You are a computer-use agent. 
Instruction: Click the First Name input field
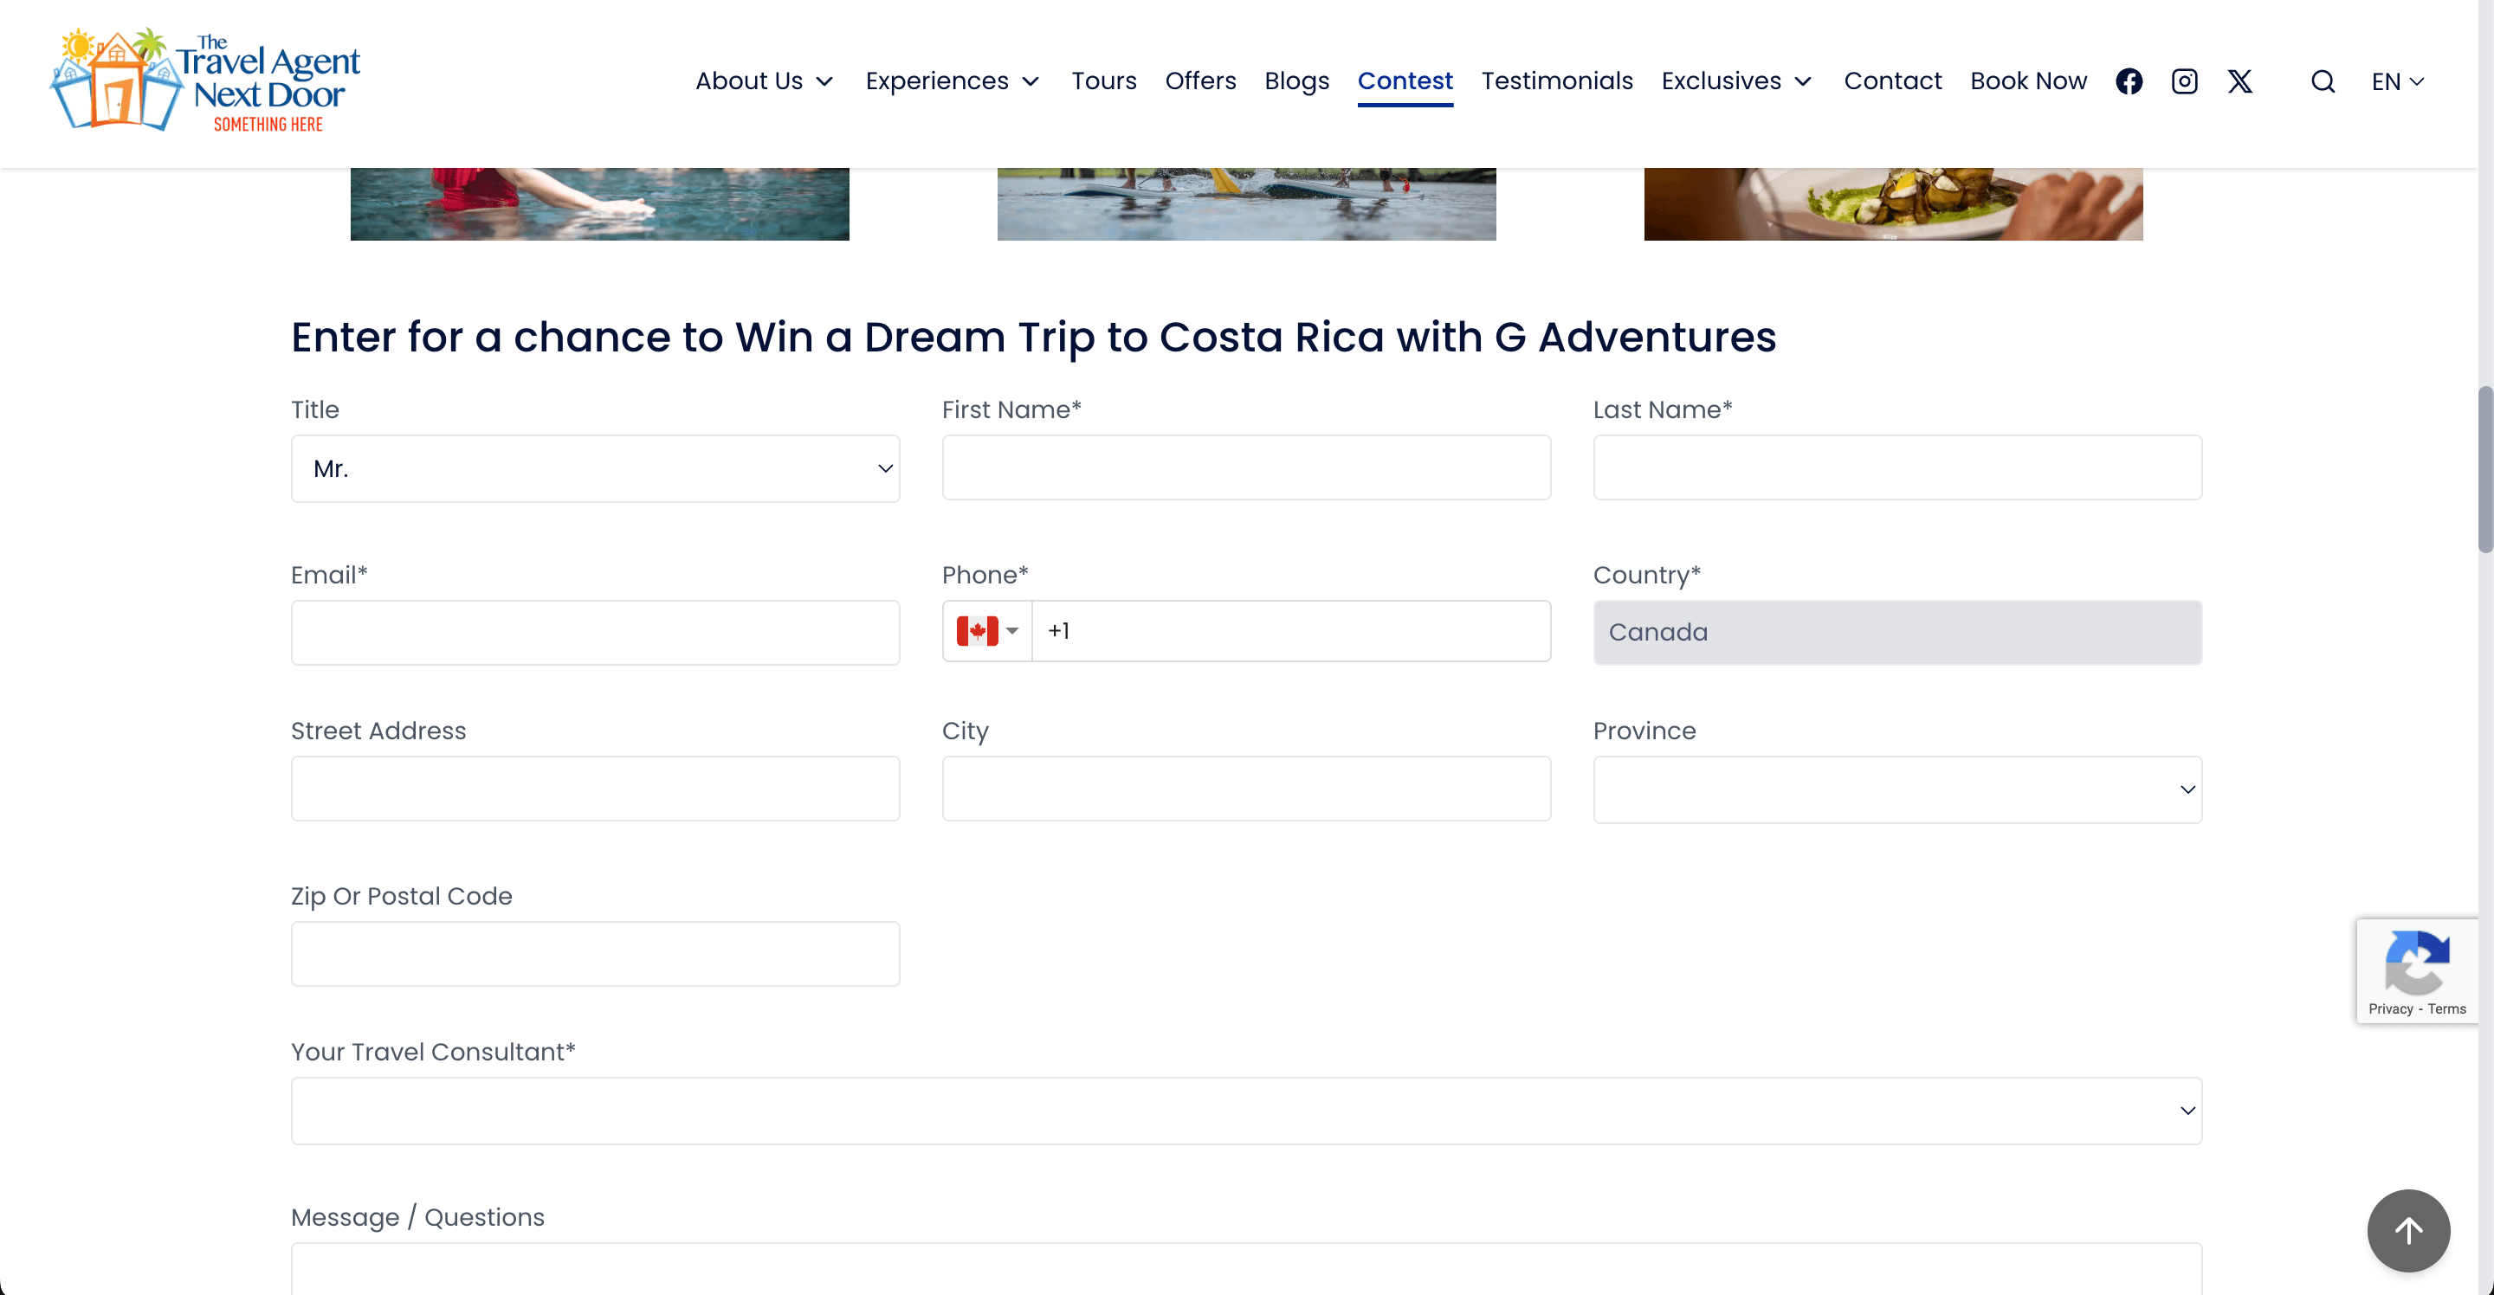click(1246, 468)
